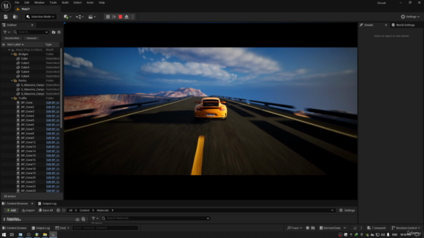
Task: Open the Derived Data dropdown
Action: point(333,228)
